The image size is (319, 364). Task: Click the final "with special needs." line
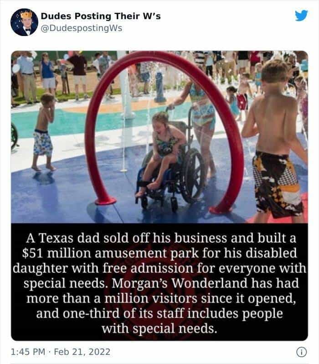pos(159,329)
